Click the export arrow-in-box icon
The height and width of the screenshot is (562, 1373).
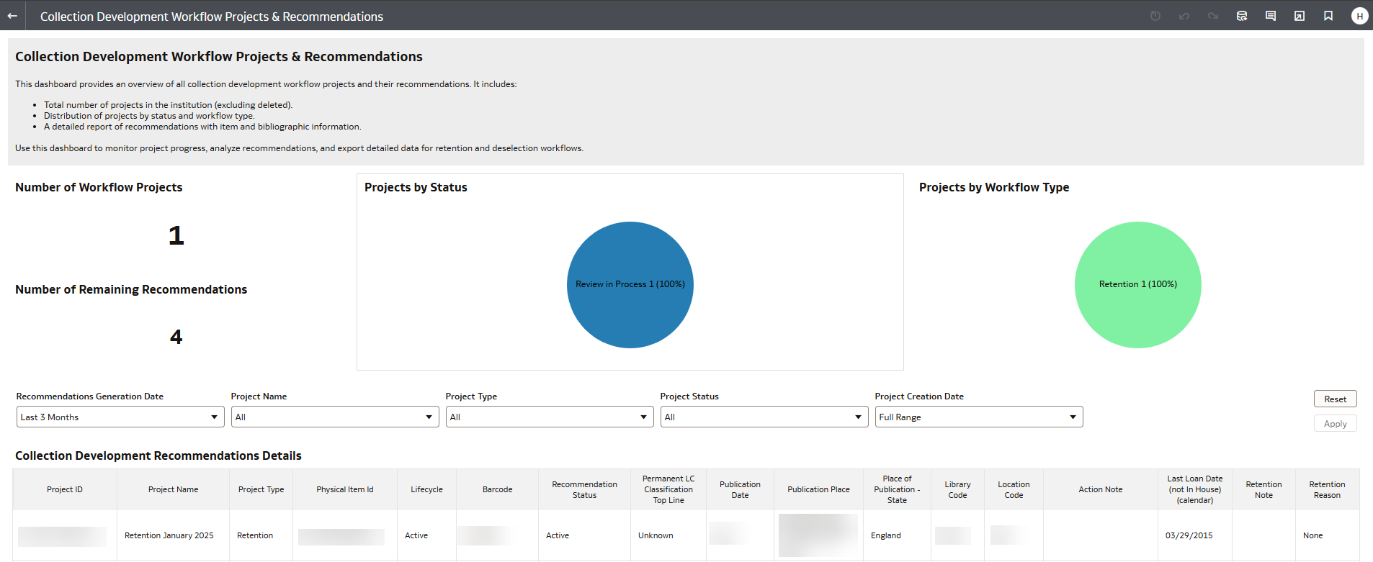coord(1300,16)
